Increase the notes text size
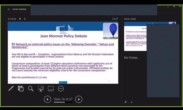183x110 pixels. point(126,102)
